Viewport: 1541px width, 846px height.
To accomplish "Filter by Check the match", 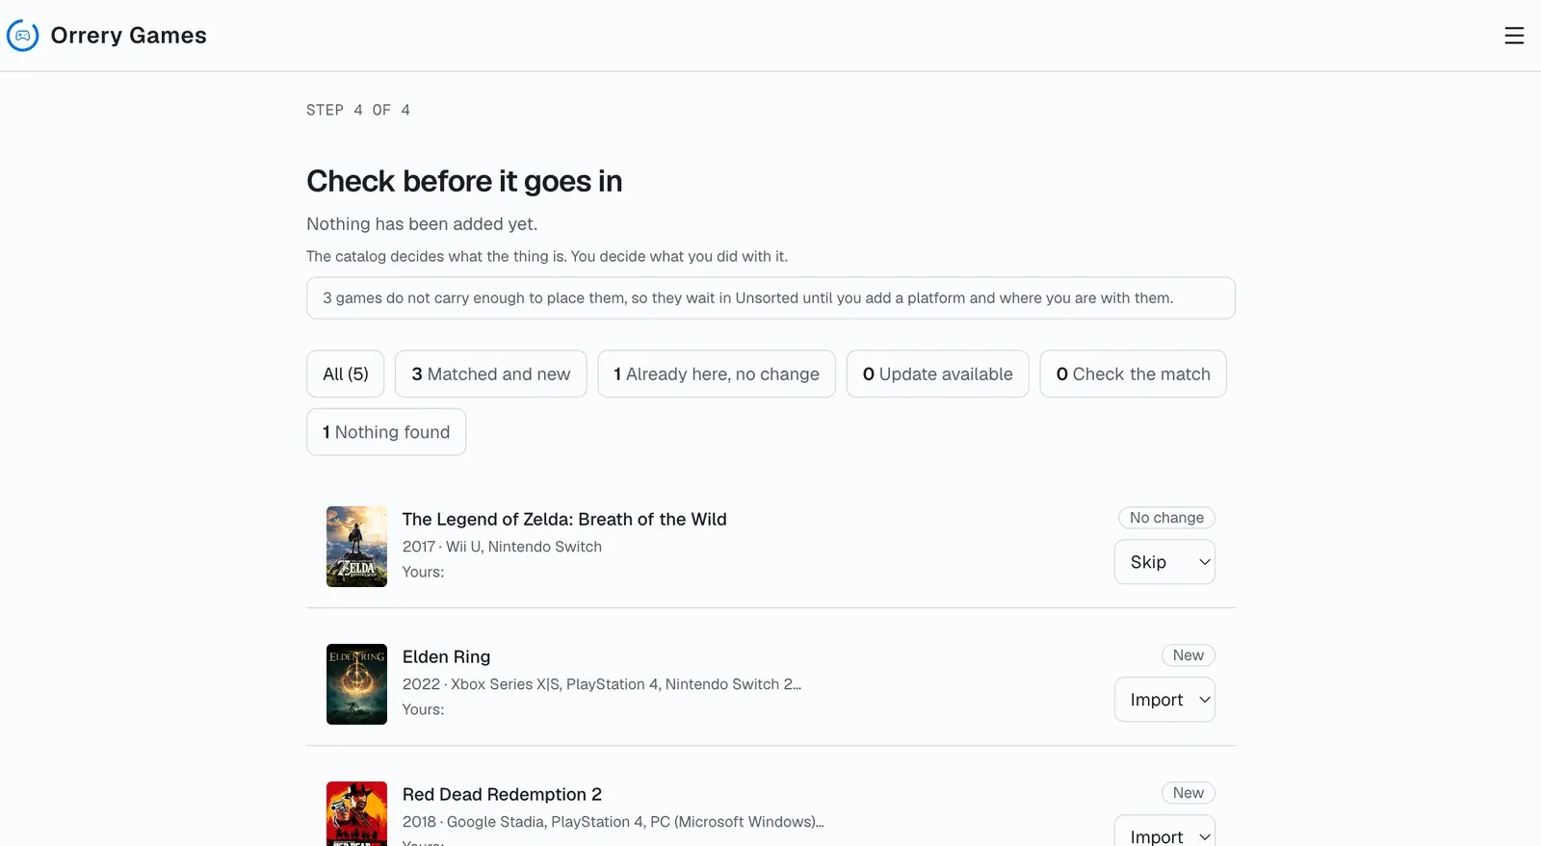I will 1133,373.
